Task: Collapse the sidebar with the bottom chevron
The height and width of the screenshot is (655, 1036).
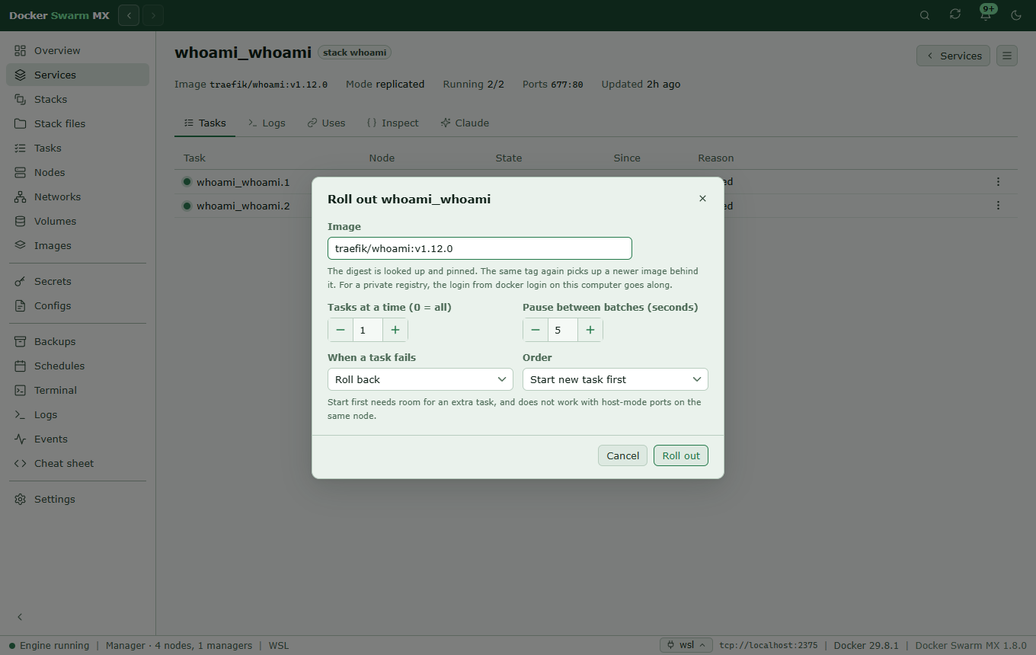Action: [21, 617]
